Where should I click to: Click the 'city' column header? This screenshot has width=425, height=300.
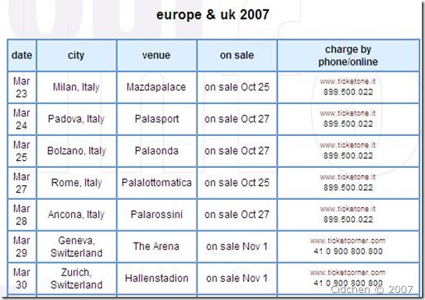point(76,55)
